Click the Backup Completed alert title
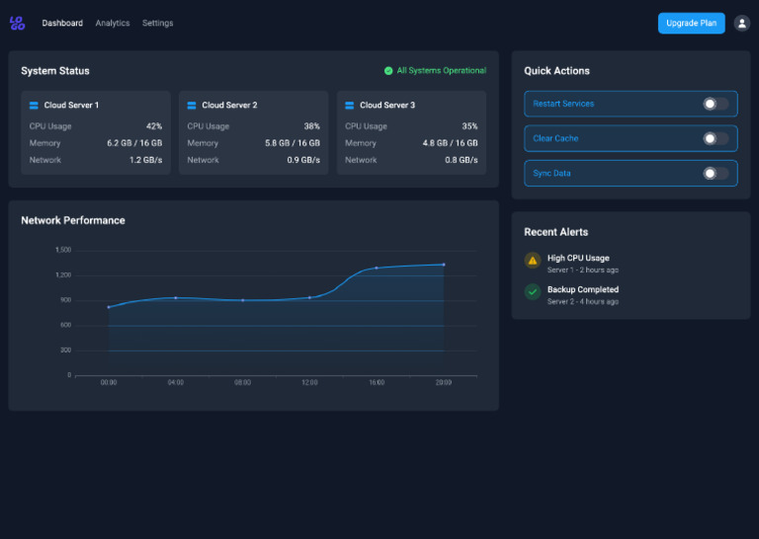Screen dimensions: 759x539 [x=583, y=289]
